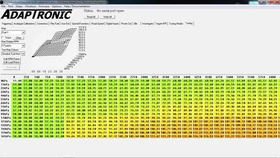Click Edit RPM Points button
280x158 pixels.
(x=12, y=59)
